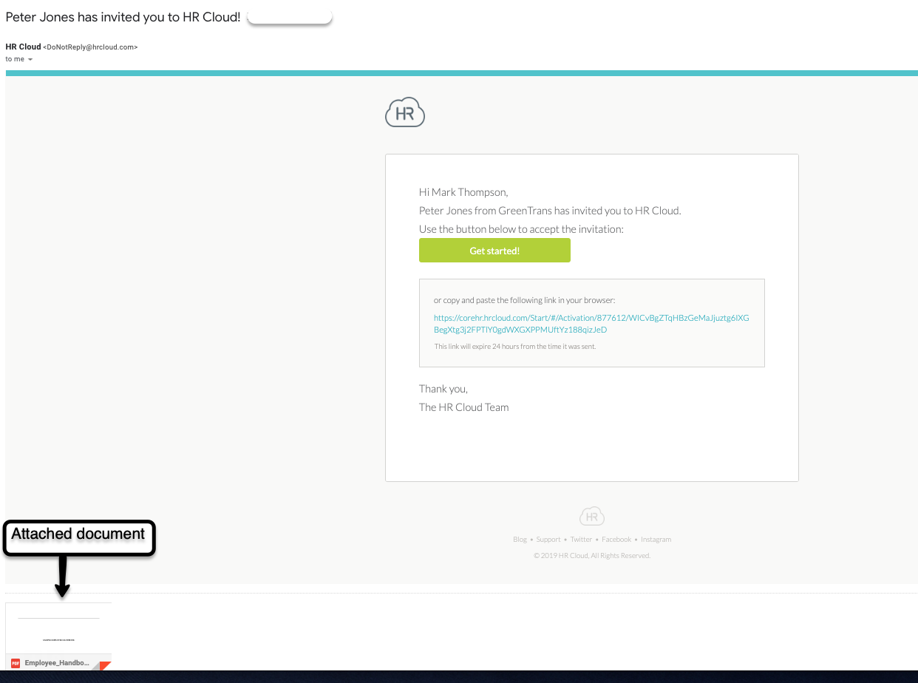Viewport: 918px width, 683px height.
Task: Click the sender name 'HR Cloud'
Action: 23,47
